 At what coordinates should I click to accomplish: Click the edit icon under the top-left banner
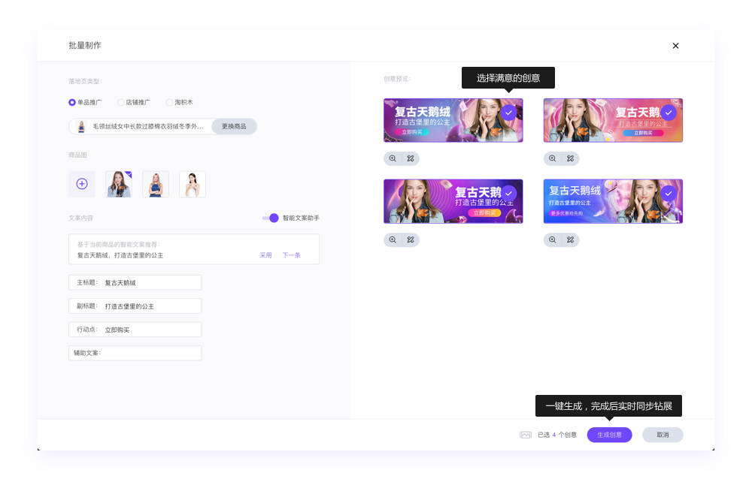point(411,158)
